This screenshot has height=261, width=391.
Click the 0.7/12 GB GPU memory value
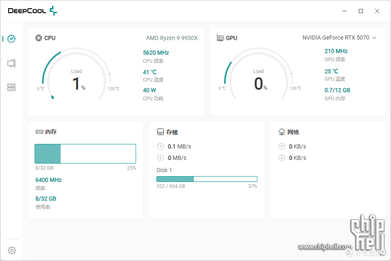[337, 90]
